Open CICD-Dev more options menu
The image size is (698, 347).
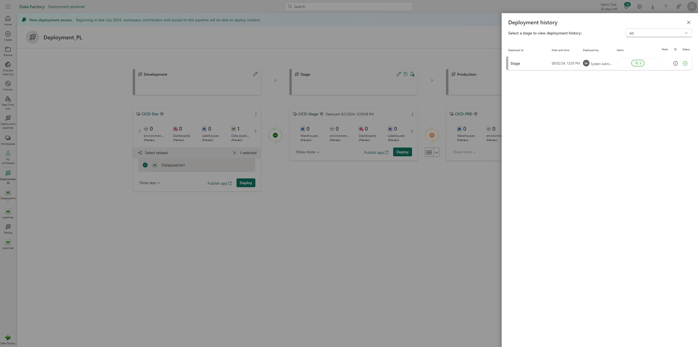tap(256, 114)
